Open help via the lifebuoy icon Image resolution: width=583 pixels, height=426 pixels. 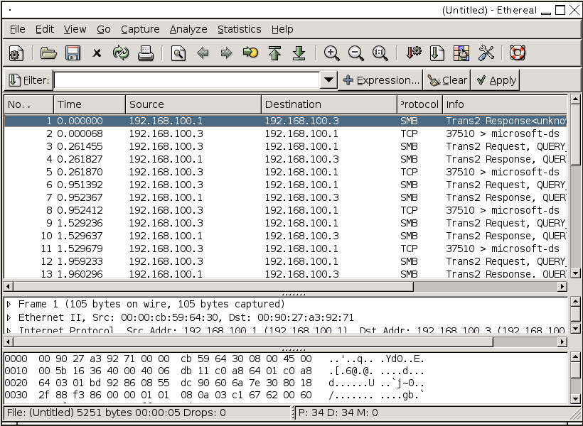coord(517,53)
